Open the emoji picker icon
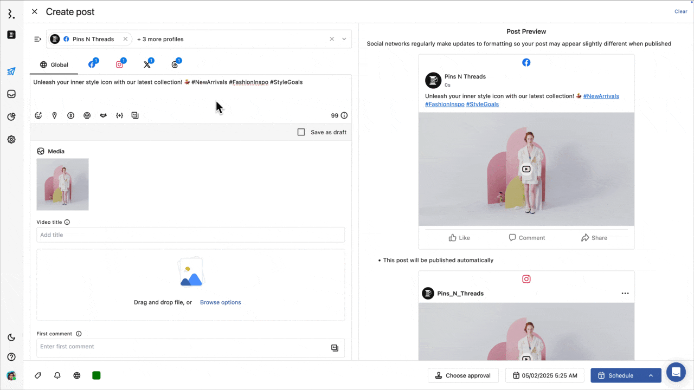The width and height of the screenshot is (694, 390). pyautogui.click(x=38, y=115)
